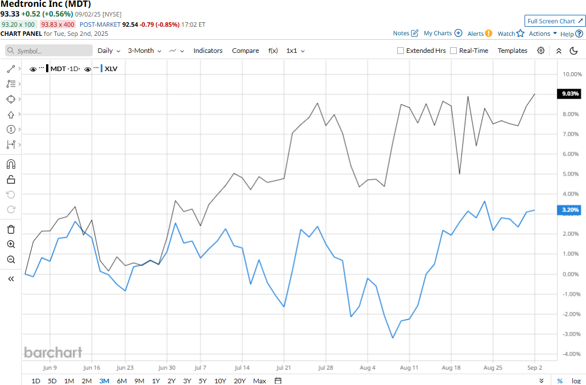Delete drawings with the trash icon
The image size is (586, 385).
11,229
